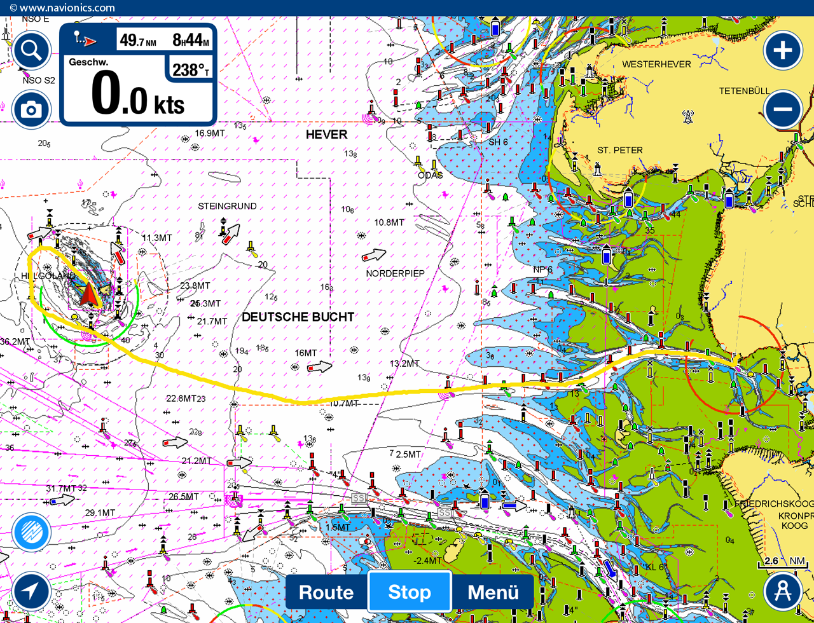Tap the NORDERPIEP label
814x623 pixels.
click(395, 273)
